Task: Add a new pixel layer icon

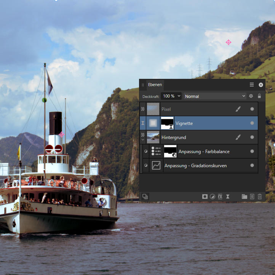Action: tap(252, 197)
